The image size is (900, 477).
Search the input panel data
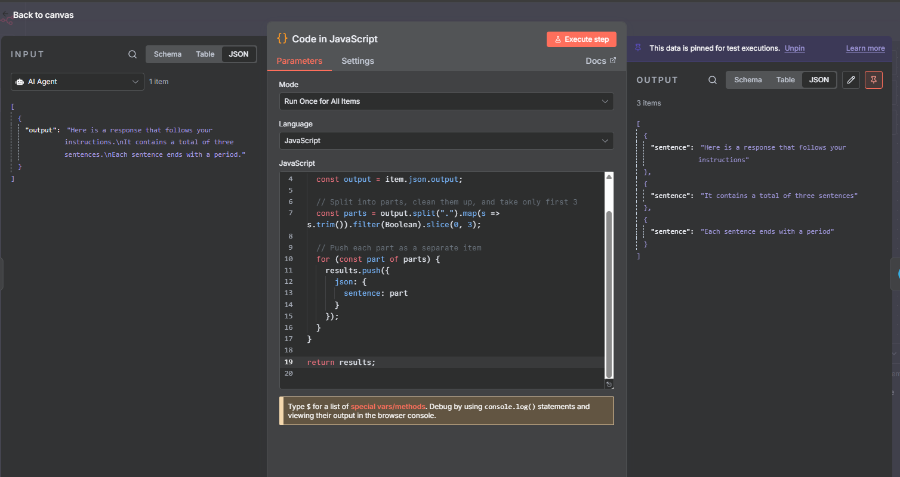[132, 54]
